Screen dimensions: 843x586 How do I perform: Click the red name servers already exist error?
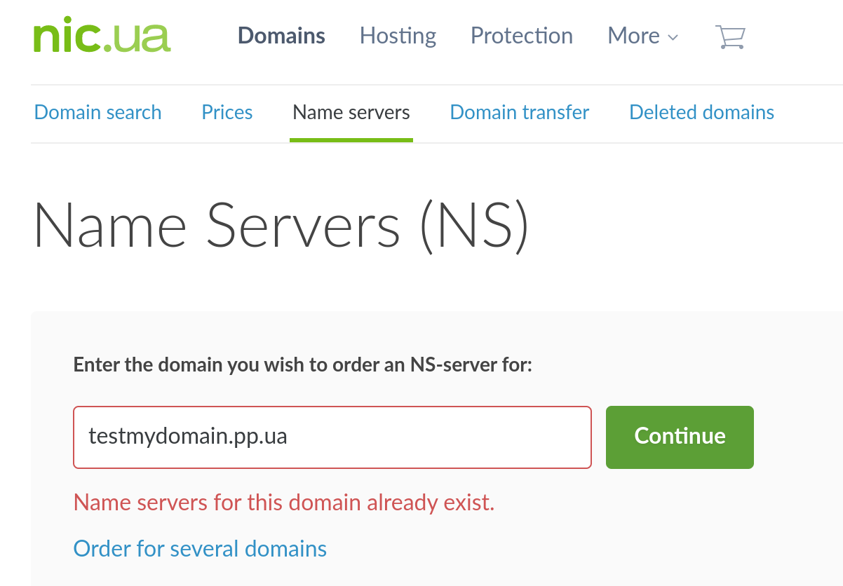(284, 503)
